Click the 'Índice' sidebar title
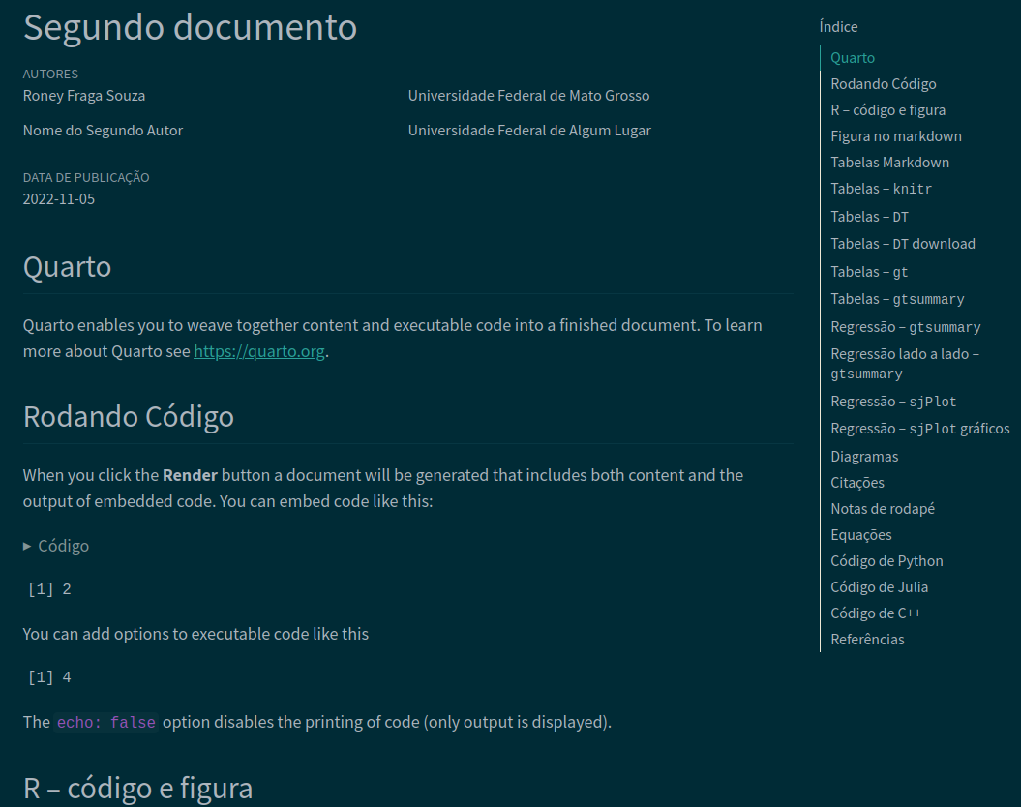 [839, 27]
